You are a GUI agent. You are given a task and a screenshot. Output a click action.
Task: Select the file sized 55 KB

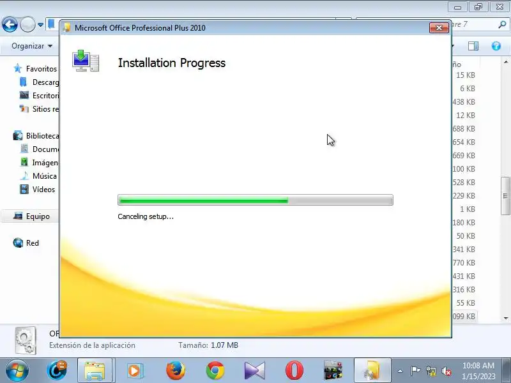click(x=466, y=303)
